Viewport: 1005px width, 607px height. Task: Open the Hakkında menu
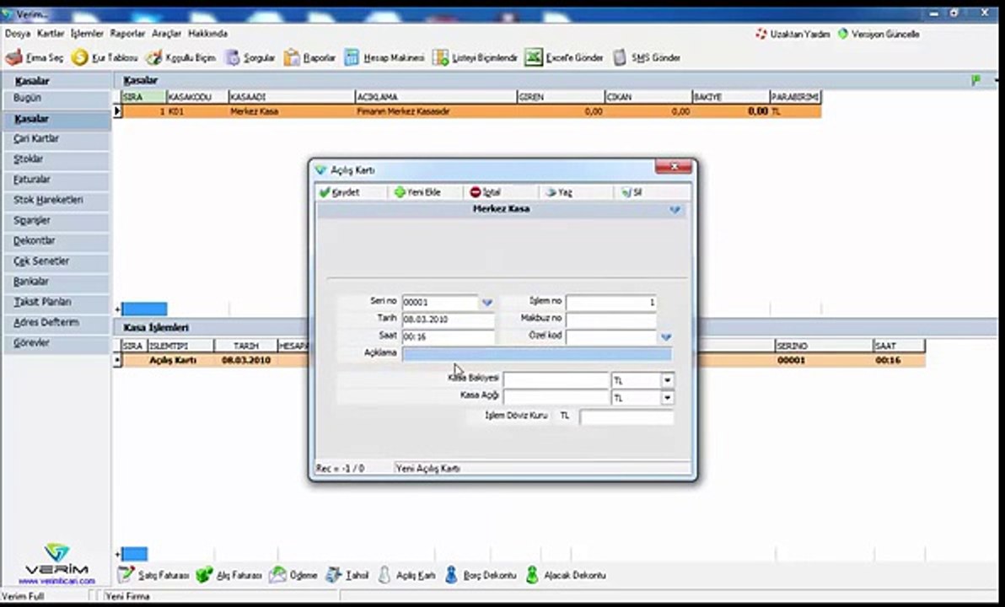pyautogui.click(x=207, y=34)
